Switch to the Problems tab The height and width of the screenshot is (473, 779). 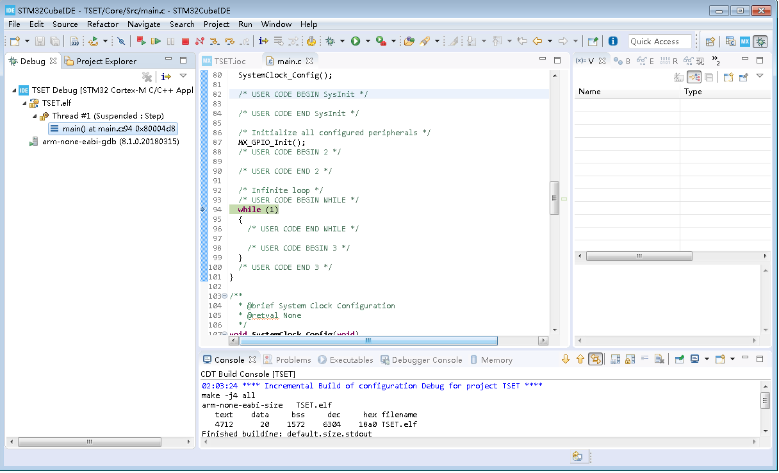tap(287, 360)
